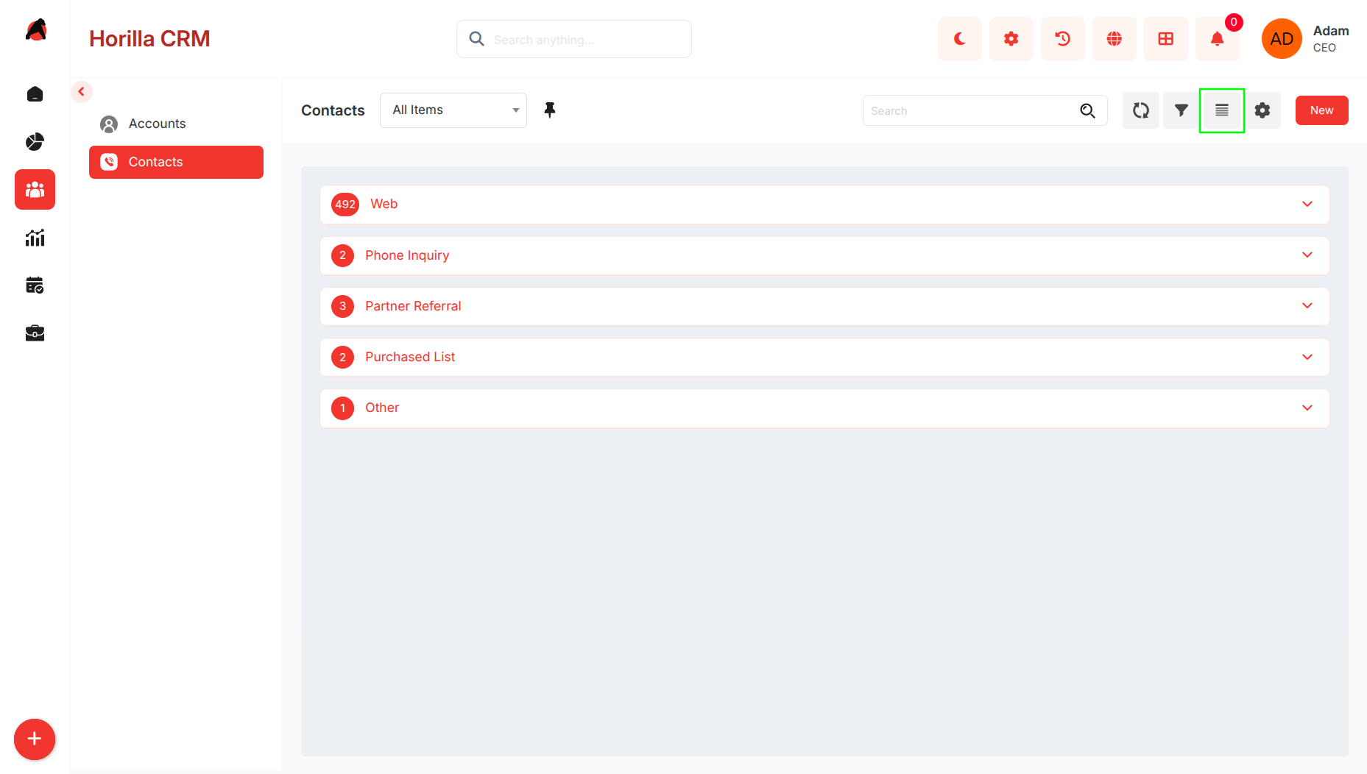Screen dimensions: 1367x774
Task: Refresh the contacts list
Action: [x=1140, y=110]
